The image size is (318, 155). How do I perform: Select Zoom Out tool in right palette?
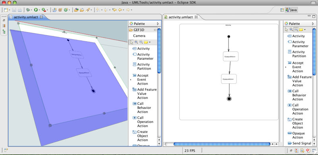[296, 30]
